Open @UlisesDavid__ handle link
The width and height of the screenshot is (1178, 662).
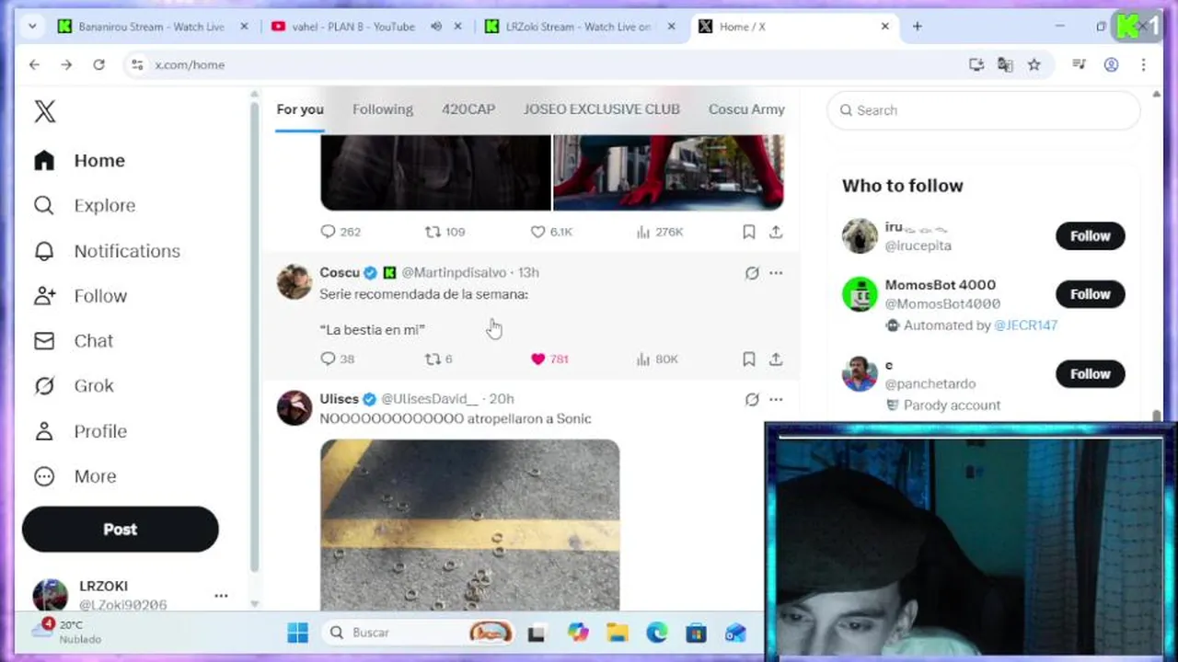pos(430,399)
